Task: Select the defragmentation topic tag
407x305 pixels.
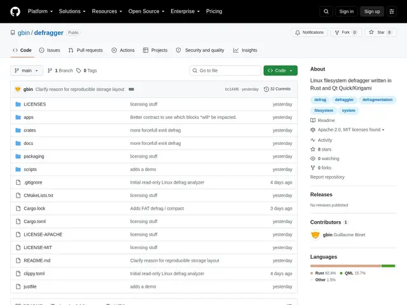Action: (377, 100)
